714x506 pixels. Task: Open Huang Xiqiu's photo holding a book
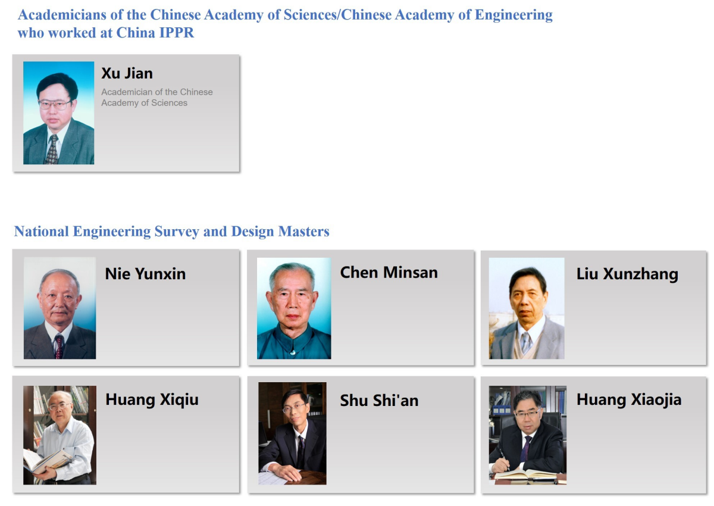pyautogui.click(x=59, y=435)
